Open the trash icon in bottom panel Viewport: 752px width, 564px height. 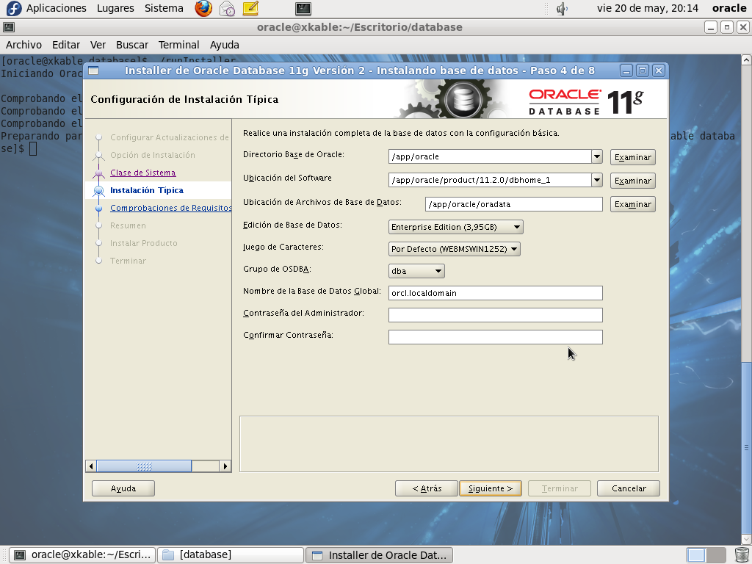coord(742,555)
